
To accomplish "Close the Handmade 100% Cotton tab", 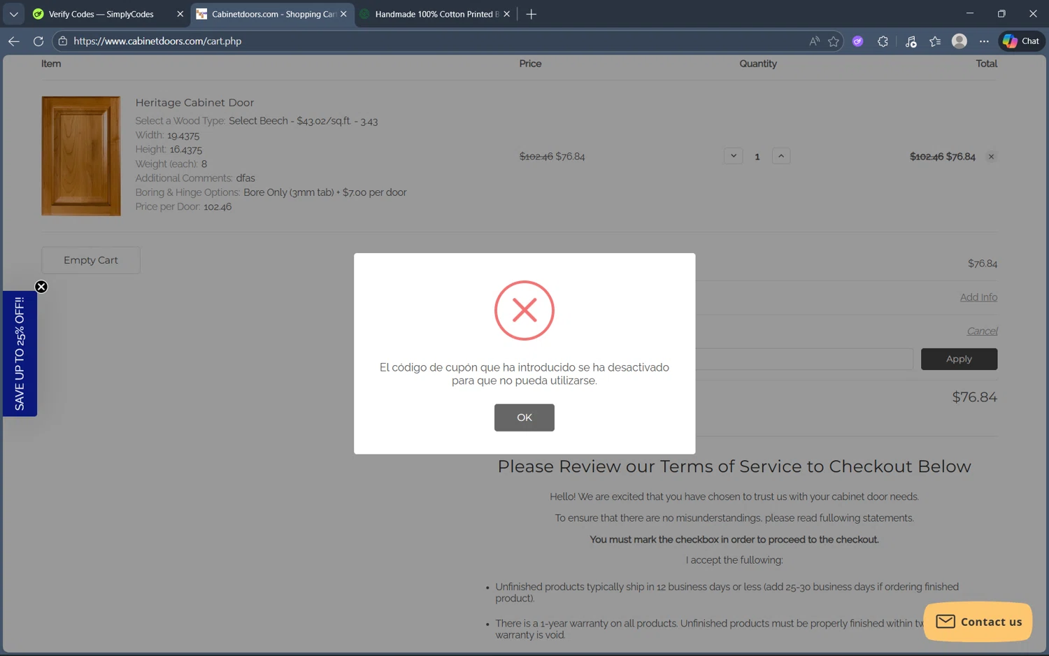I will 506,14.
